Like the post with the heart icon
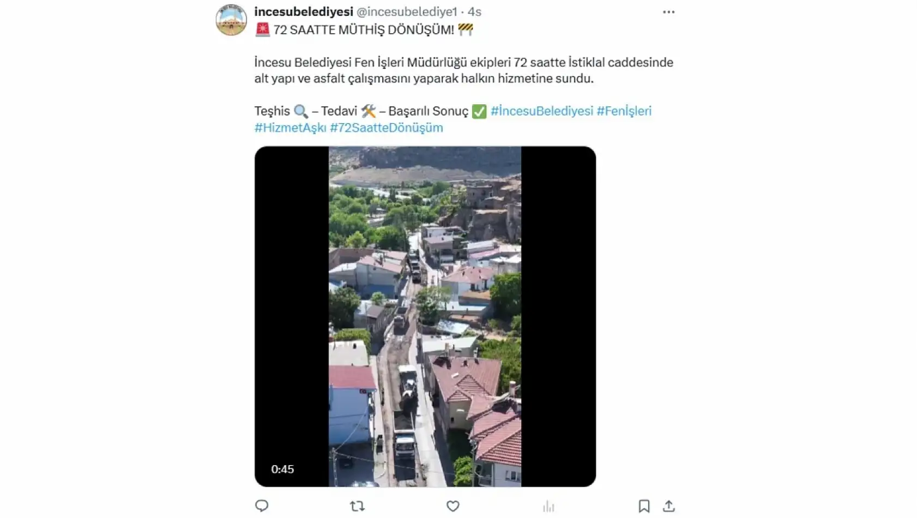The width and height of the screenshot is (917, 518). point(453,506)
